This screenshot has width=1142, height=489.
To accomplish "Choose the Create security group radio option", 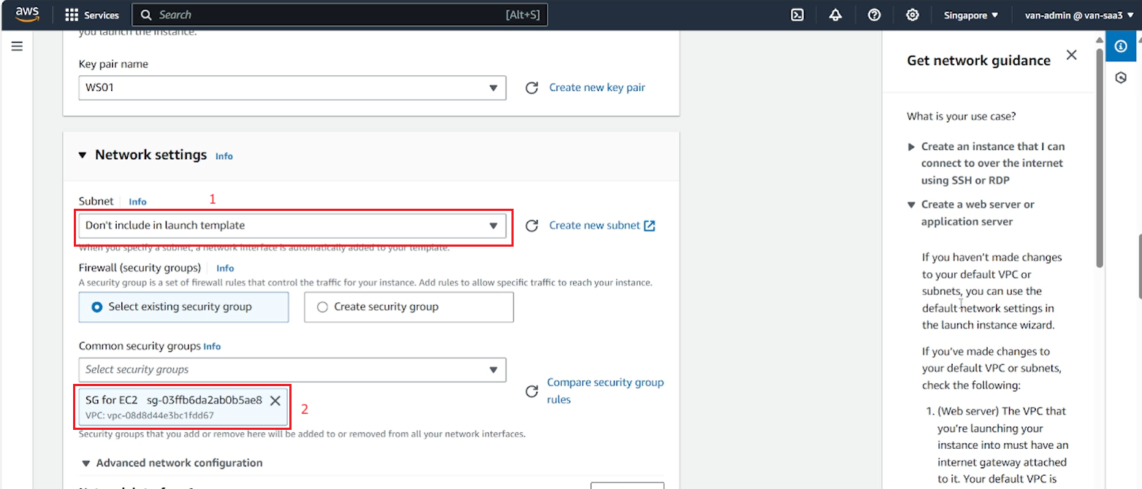I will coord(408,307).
